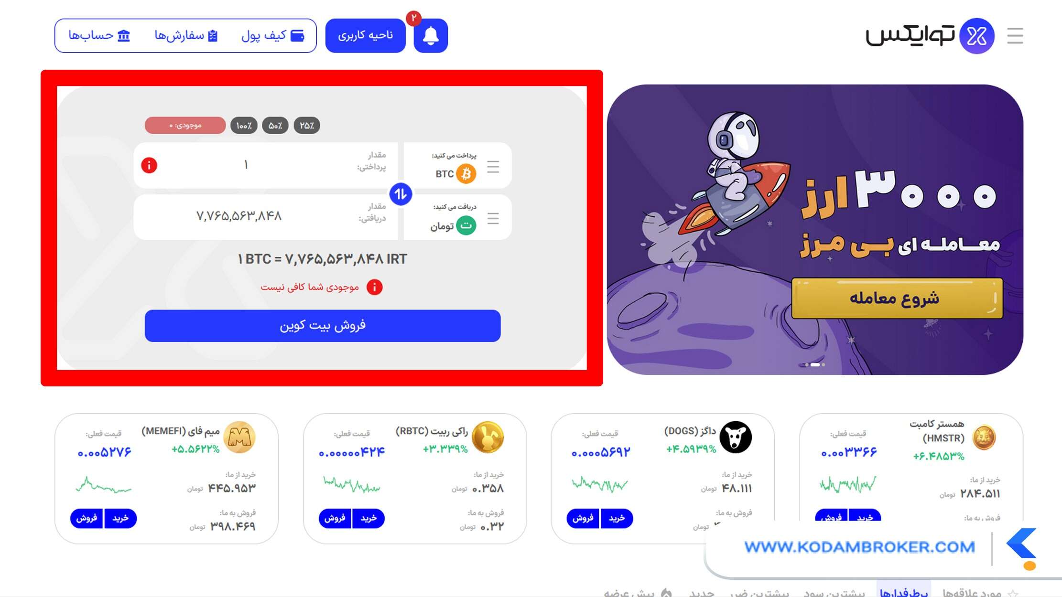Viewport: 1062px width, 597px height.
Task: Open the notifications bell icon
Action: 431,36
